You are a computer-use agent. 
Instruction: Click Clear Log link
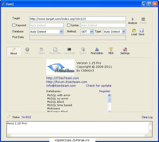[x=147, y=117]
